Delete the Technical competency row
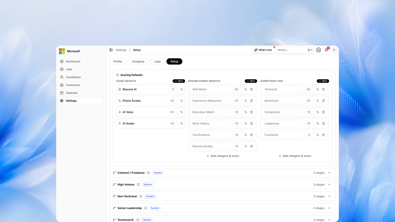This screenshot has width=395, height=222. [323, 89]
